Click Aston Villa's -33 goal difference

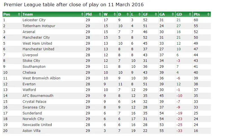pos(179,131)
